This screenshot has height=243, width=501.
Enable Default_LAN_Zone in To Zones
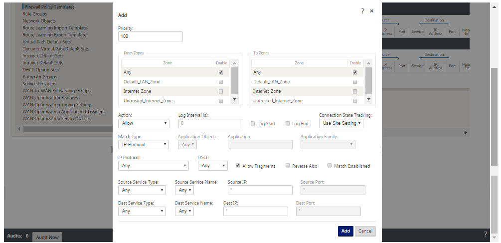[x=355, y=82]
